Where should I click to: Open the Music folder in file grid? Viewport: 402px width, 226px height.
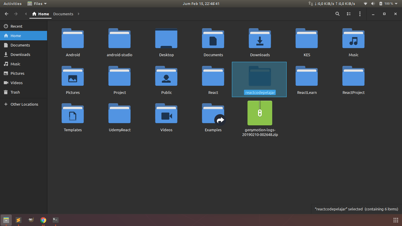[x=353, y=39]
